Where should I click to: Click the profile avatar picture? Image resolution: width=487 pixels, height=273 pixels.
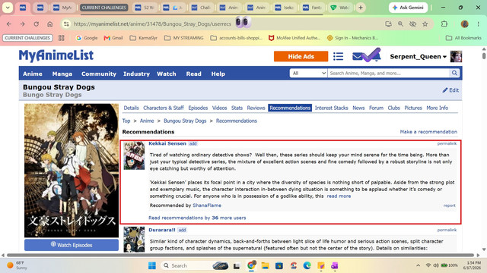pos(456,57)
